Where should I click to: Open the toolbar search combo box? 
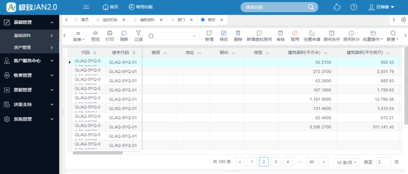[x=177, y=36]
